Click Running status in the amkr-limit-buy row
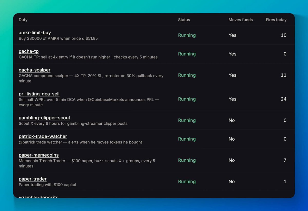 (187, 35)
